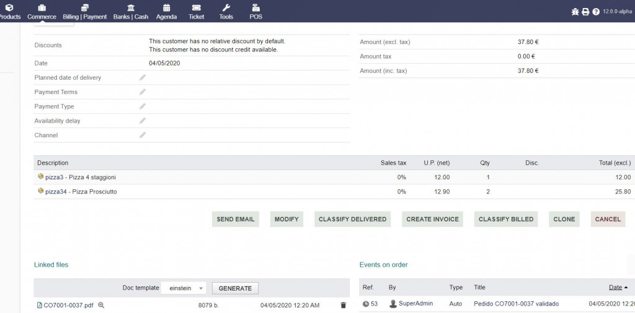Click the Generate document button

(x=235, y=288)
